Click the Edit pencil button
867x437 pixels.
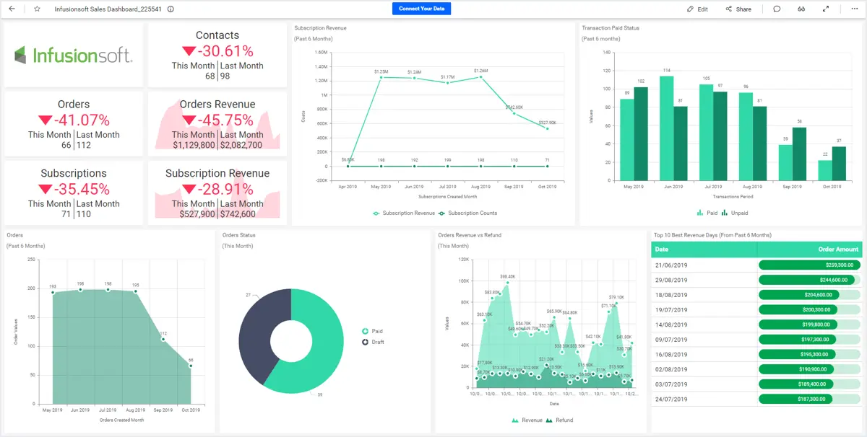pos(697,9)
